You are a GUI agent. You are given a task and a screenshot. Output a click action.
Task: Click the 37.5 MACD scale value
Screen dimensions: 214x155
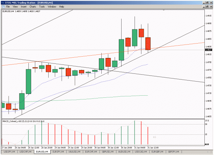point(207,121)
